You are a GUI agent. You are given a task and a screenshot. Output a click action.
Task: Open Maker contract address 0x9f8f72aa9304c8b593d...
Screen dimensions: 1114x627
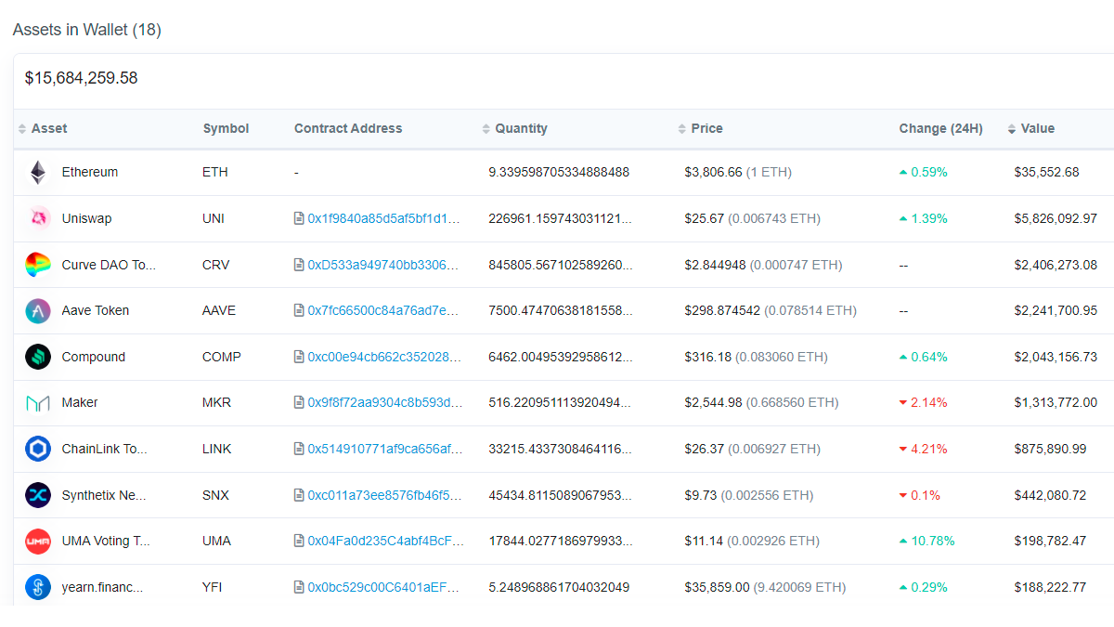[x=383, y=402]
